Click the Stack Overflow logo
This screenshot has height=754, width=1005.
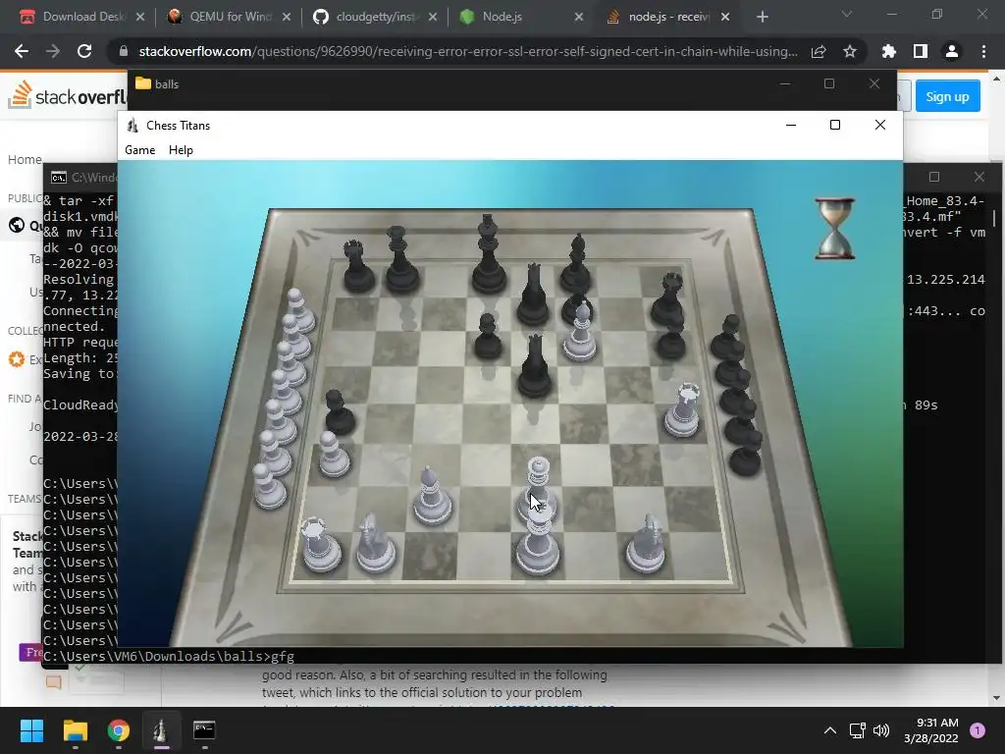click(x=68, y=96)
